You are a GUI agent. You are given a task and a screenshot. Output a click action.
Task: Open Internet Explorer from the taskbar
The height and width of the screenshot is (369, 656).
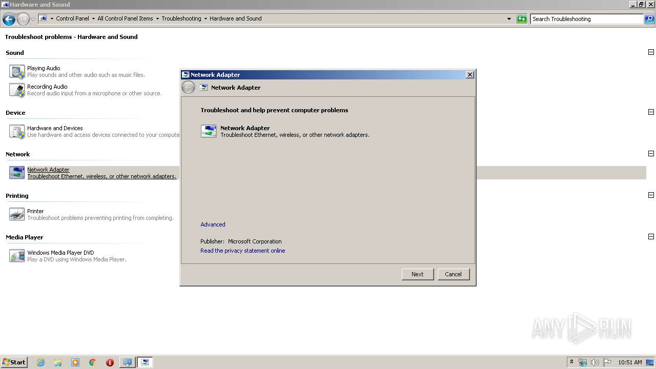41,362
